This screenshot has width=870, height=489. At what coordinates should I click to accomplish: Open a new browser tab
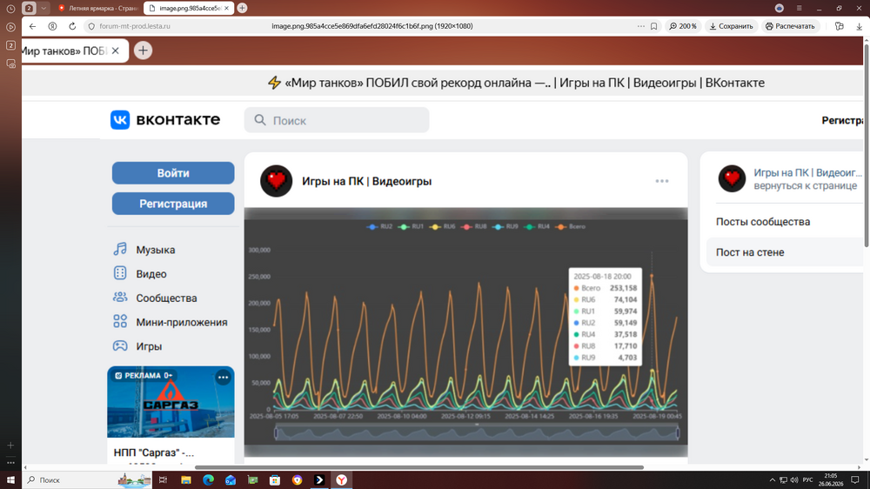tap(242, 9)
